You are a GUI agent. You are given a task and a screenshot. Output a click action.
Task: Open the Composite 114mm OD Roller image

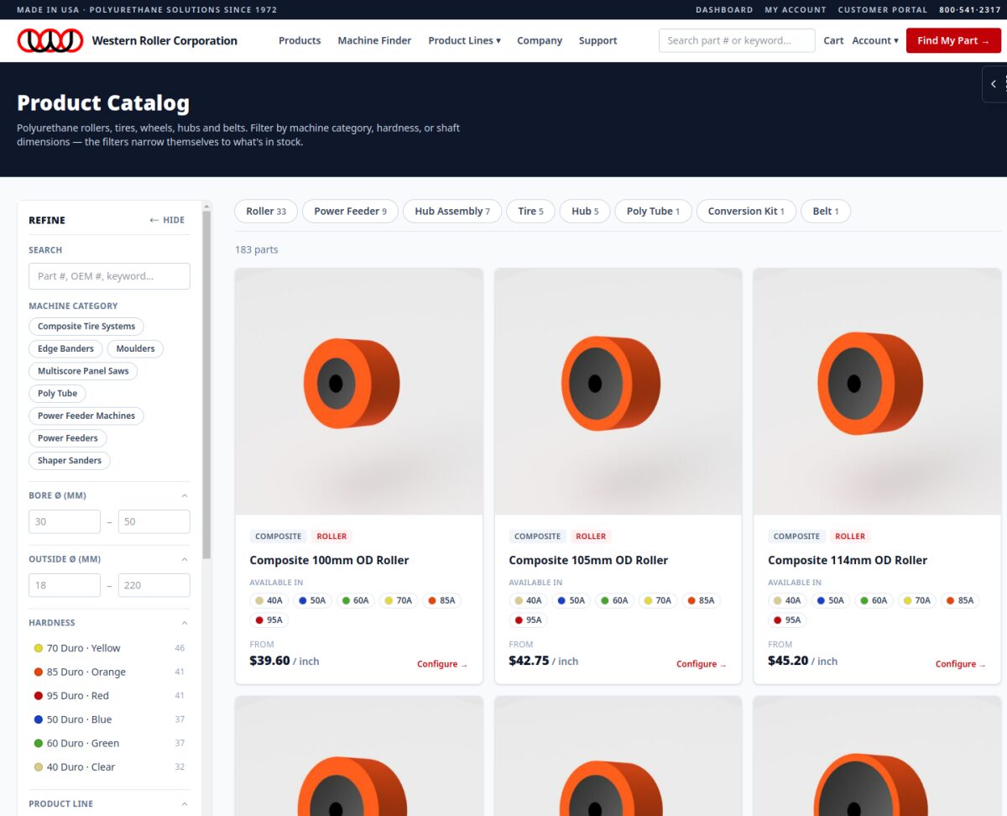click(877, 391)
